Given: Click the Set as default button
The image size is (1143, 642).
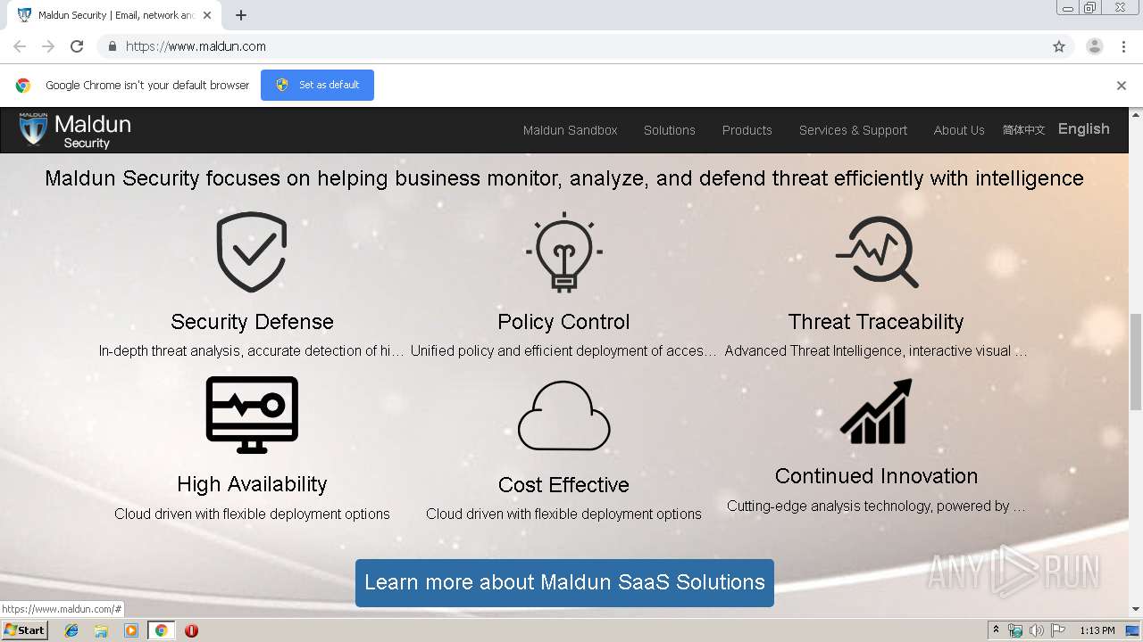Looking at the screenshot, I should (317, 85).
